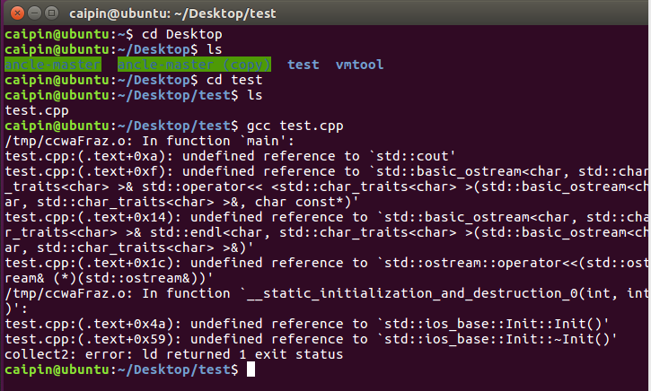Click the "In function `main':" line
The width and height of the screenshot is (651, 391).
[149, 141]
